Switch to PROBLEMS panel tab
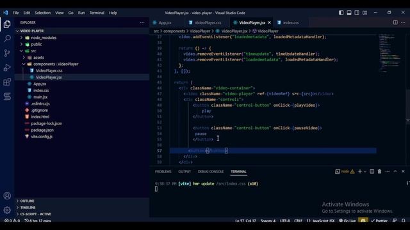410x230 pixels. pyautogui.click(x=163, y=172)
